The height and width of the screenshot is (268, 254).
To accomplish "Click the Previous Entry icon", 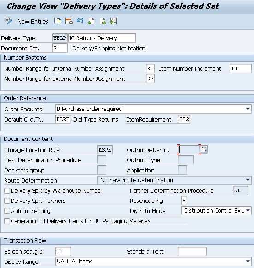I will [x=91, y=21].
